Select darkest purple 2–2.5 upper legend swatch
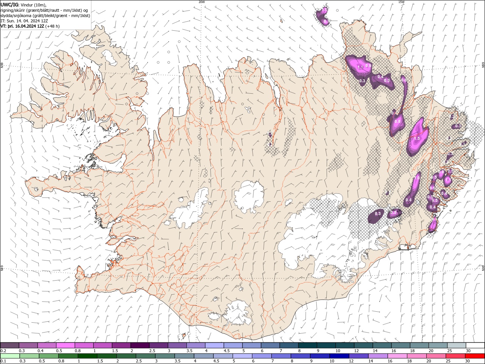 pyautogui.click(x=140, y=345)
